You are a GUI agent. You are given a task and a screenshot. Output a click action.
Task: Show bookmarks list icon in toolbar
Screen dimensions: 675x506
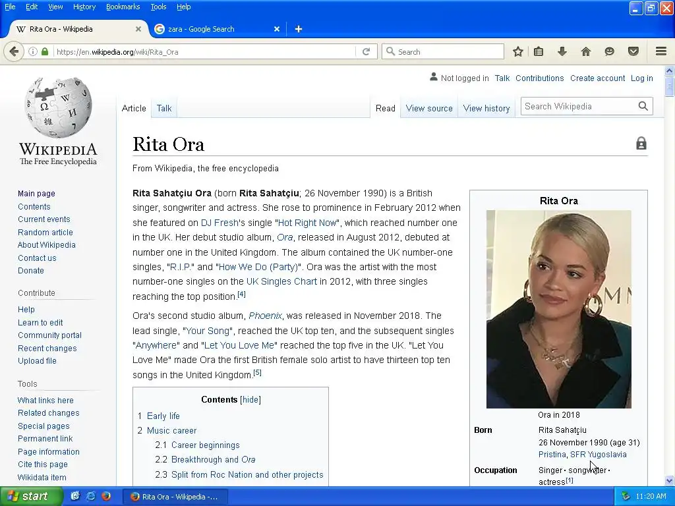tap(539, 51)
